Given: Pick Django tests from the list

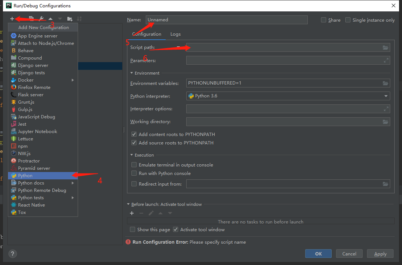Looking at the screenshot, I should (x=43, y=73).
